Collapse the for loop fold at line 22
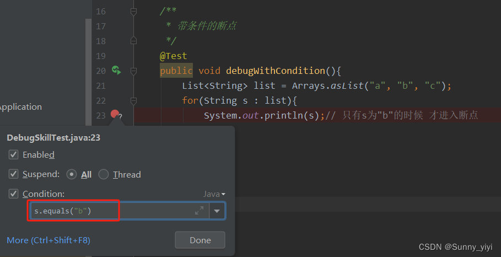The height and width of the screenshot is (257, 501). [133, 101]
